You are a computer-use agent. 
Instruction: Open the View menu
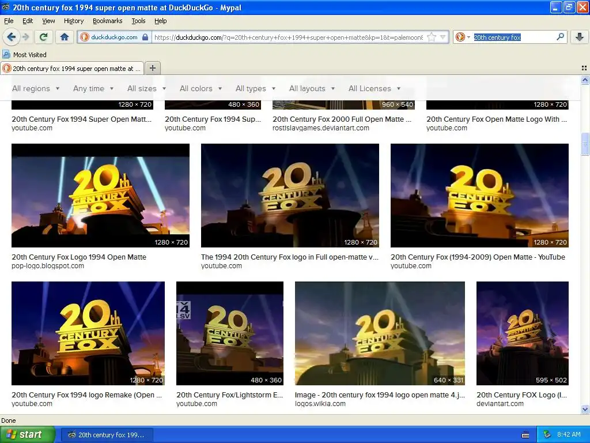48,21
